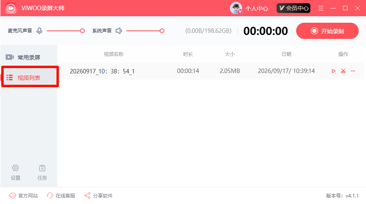Click the ViWOO录屏大师 title text
This screenshot has width=366, height=204.
[x=43, y=8]
